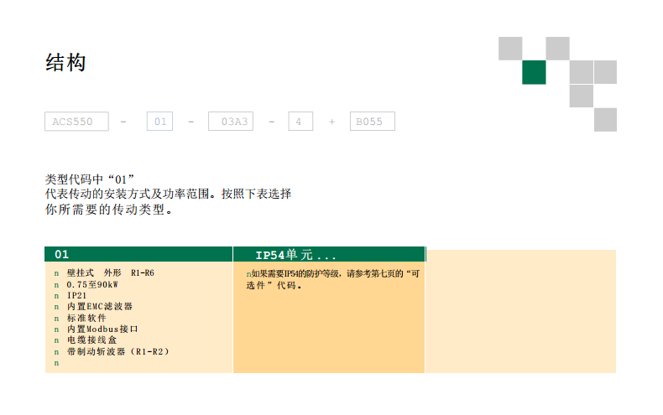Image resolution: width=663 pixels, height=415 pixels.
Task: Select the 01 type code box
Action: tap(159, 122)
